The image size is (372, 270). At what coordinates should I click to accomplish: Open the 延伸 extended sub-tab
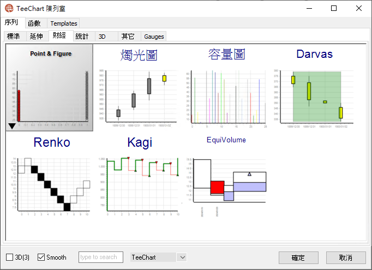click(x=37, y=37)
